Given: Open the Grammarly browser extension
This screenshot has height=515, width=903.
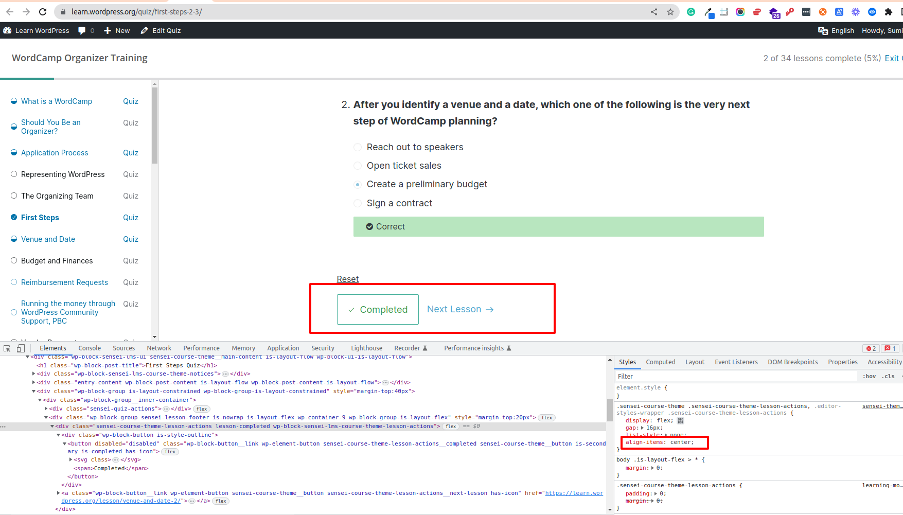Looking at the screenshot, I should (691, 11).
